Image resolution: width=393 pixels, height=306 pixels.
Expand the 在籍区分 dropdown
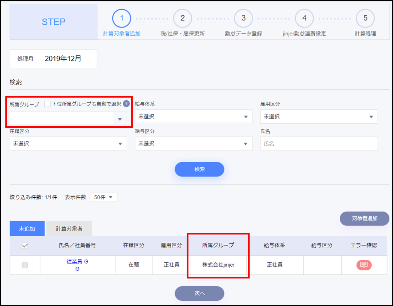tap(68, 144)
